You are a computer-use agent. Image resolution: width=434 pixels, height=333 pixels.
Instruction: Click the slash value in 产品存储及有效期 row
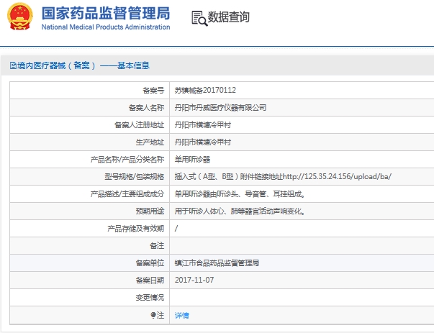[x=176, y=229]
